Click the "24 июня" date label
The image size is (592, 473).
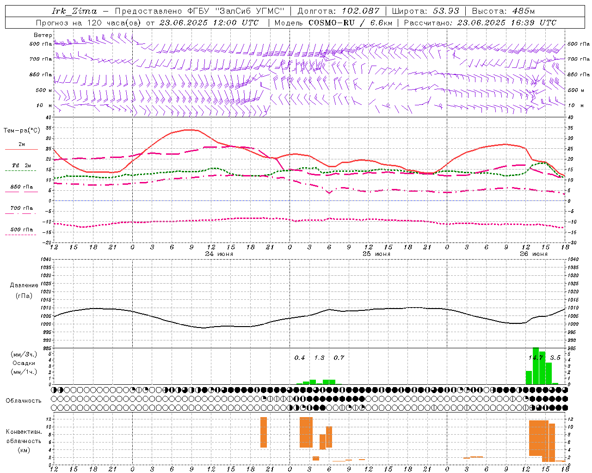tap(219, 254)
